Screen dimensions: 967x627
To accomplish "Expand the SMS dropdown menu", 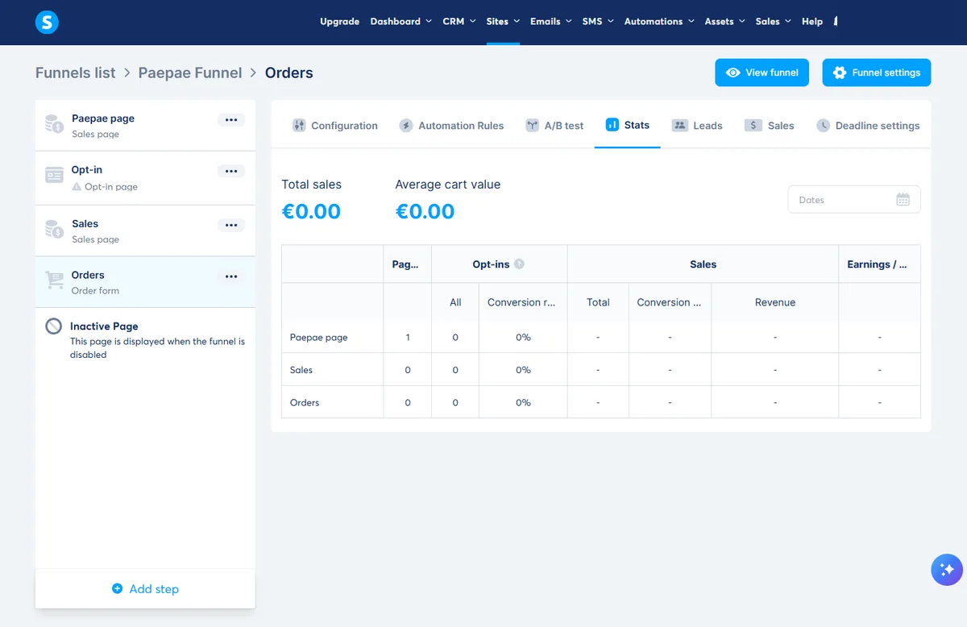I will [598, 22].
